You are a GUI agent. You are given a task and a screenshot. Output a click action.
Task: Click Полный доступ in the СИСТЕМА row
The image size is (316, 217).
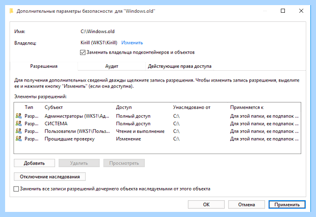[x=133, y=123]
